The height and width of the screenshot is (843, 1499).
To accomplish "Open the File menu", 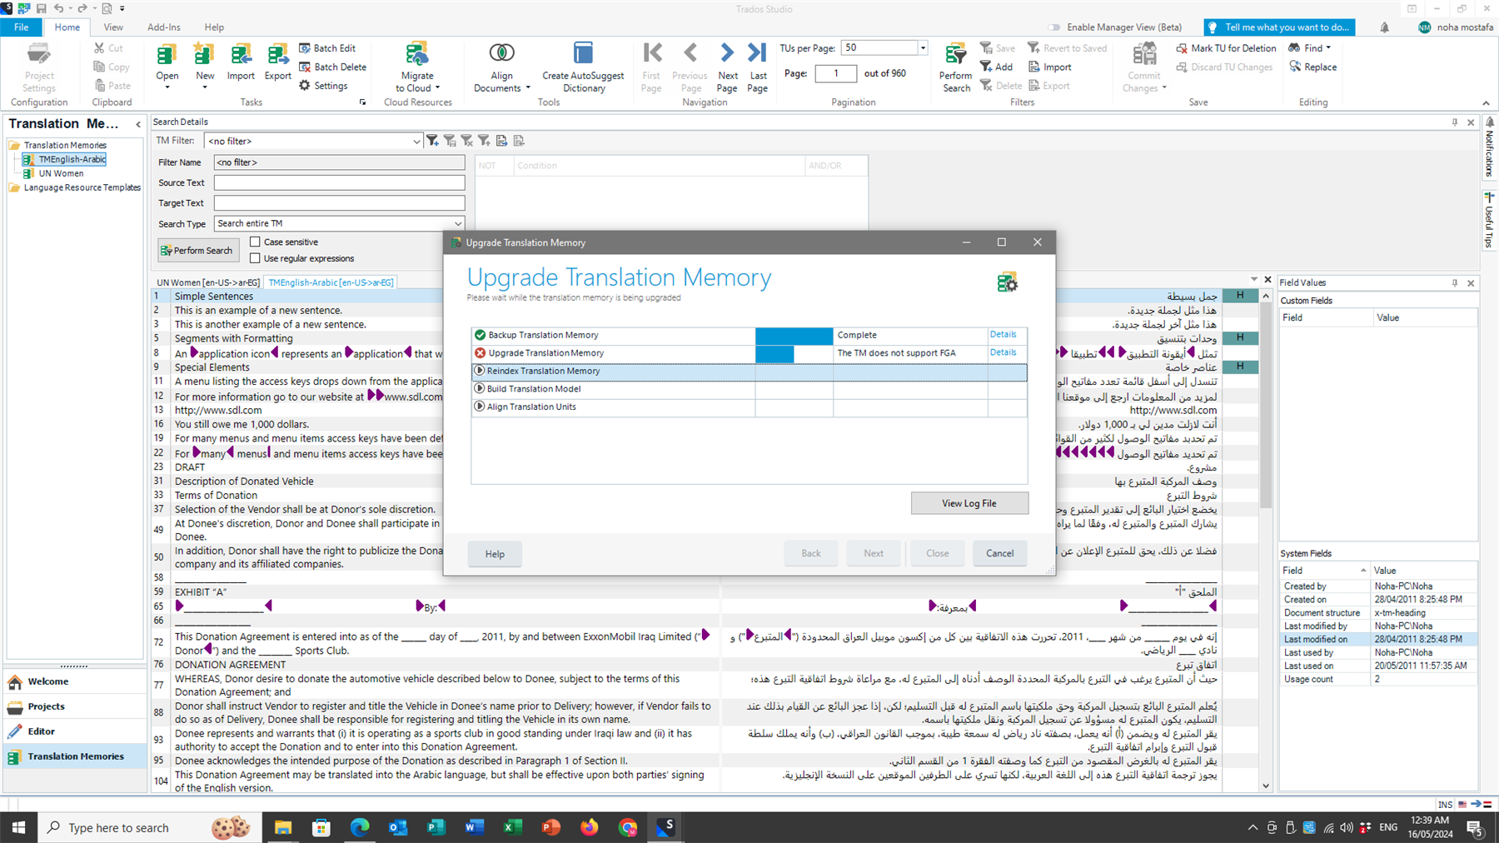I will tap(21, 27).
